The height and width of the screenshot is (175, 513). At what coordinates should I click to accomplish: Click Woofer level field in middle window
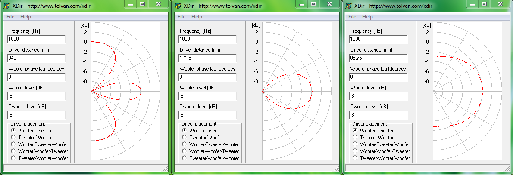point(207,96)
